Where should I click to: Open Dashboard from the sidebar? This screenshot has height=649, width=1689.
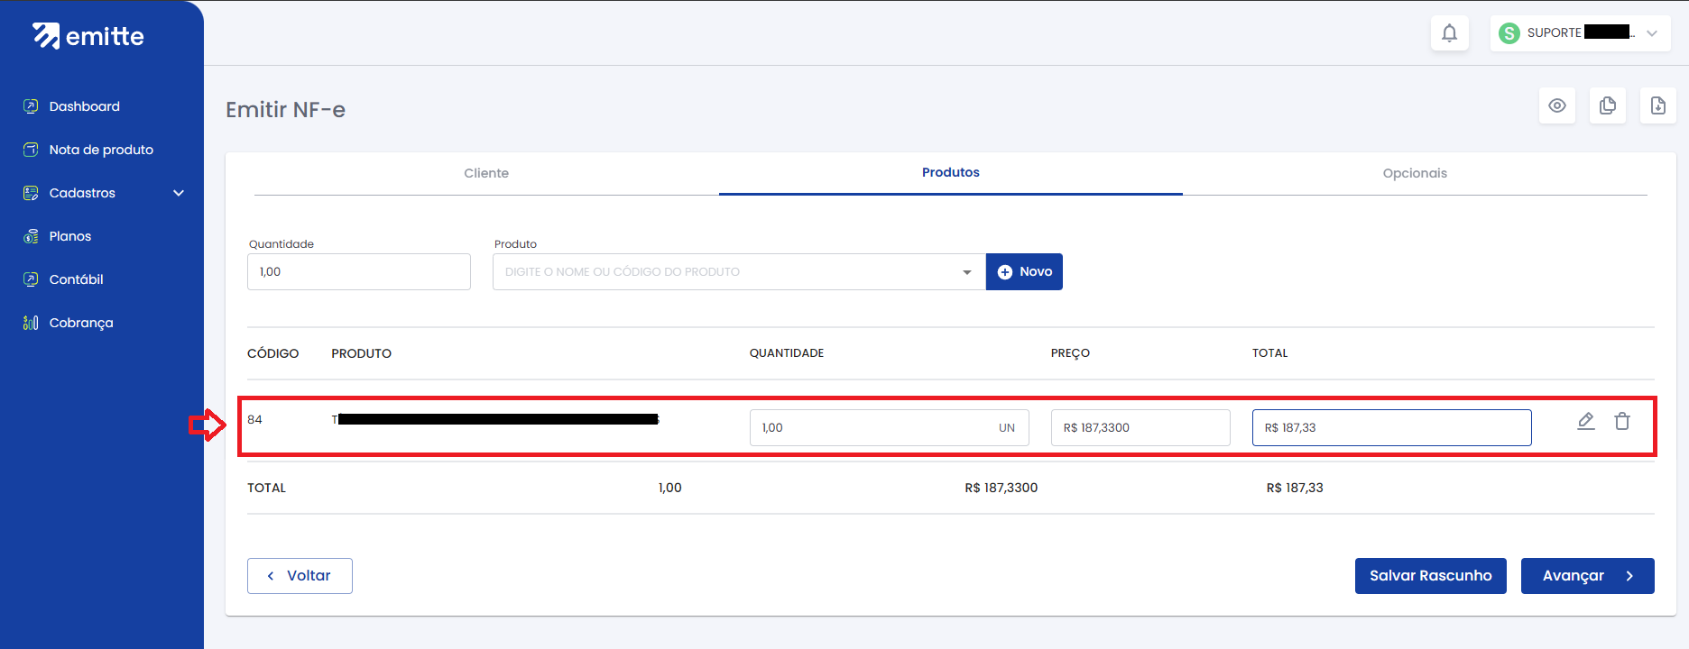point(84,106)
